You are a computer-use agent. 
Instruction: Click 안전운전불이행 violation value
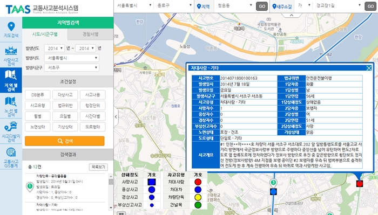pyautogui.click(x=334, y=78)
